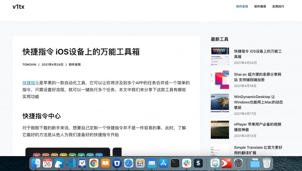Open the Calendar app showing 26
This screenshot has width=302, height=171.
[47, 163]
